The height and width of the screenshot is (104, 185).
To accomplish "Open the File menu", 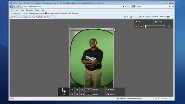I will 12,10.
